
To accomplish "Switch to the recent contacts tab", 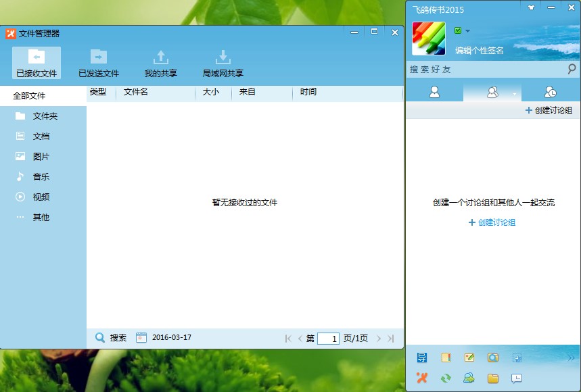I will pos(552,93).
